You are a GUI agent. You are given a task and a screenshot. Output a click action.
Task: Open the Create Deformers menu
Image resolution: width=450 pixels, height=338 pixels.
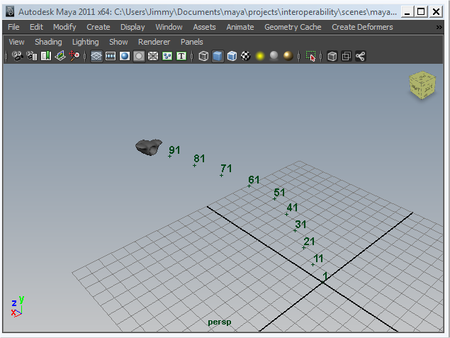(x=362, y=27)
